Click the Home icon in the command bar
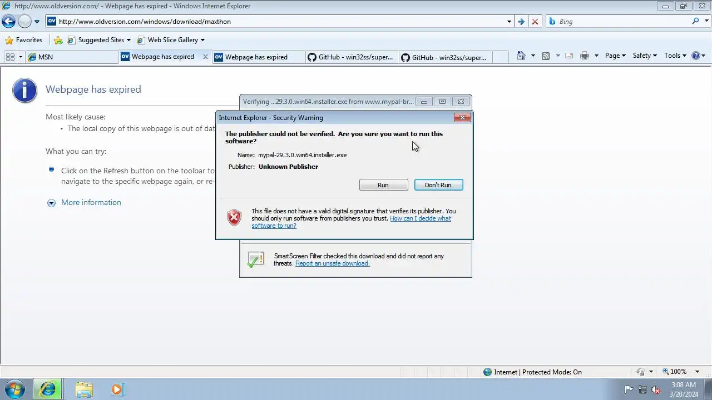Screen dimensions: 712x400 point(521,56)
